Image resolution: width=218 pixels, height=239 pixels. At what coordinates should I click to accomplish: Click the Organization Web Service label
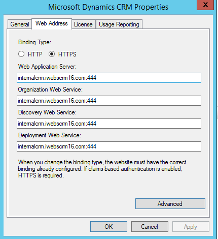50,89
